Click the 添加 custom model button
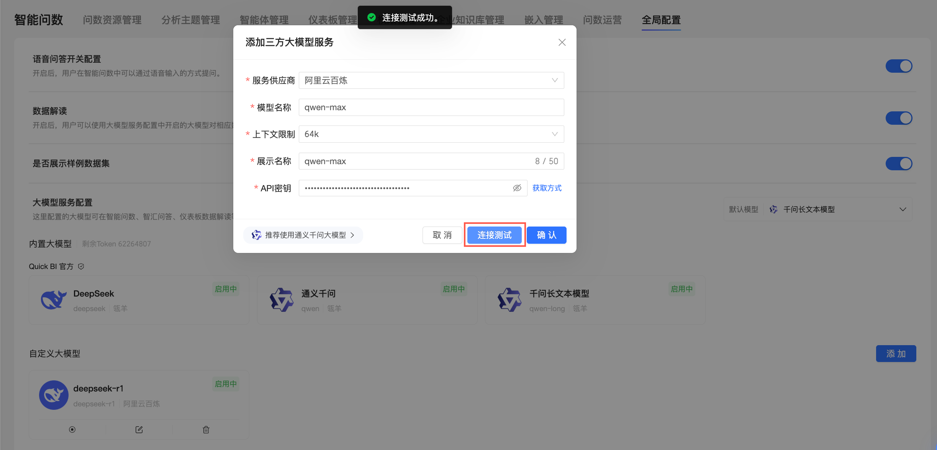937x450 pixels. tap(896, 354)
